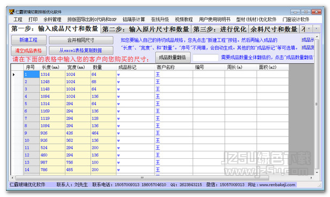Click the horizontal scrollbar left arrow
330x197 pixels.
point(13,178)
